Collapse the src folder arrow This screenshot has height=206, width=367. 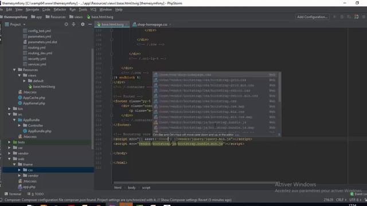pos(9,114)
